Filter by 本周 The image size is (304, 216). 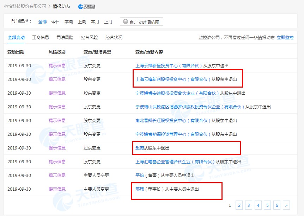pyautogui.click(x=69, y=22)
